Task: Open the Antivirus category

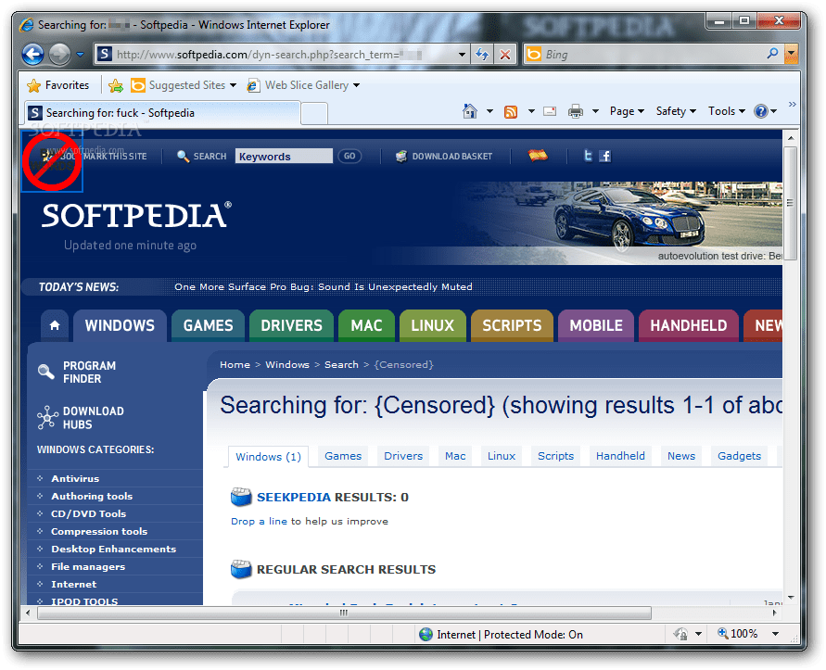Action: [75, 478]
